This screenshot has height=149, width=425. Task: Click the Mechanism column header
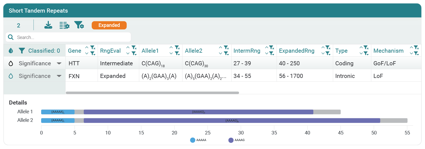click(x=389, y=51)
